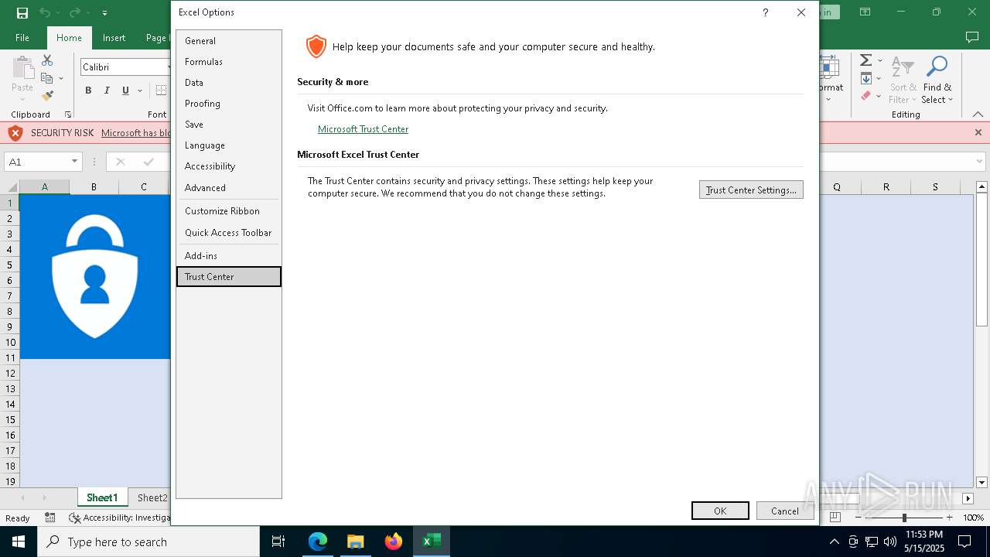
Task: Select Formulas in Excel Options list
Action: [x=229, y=62]
